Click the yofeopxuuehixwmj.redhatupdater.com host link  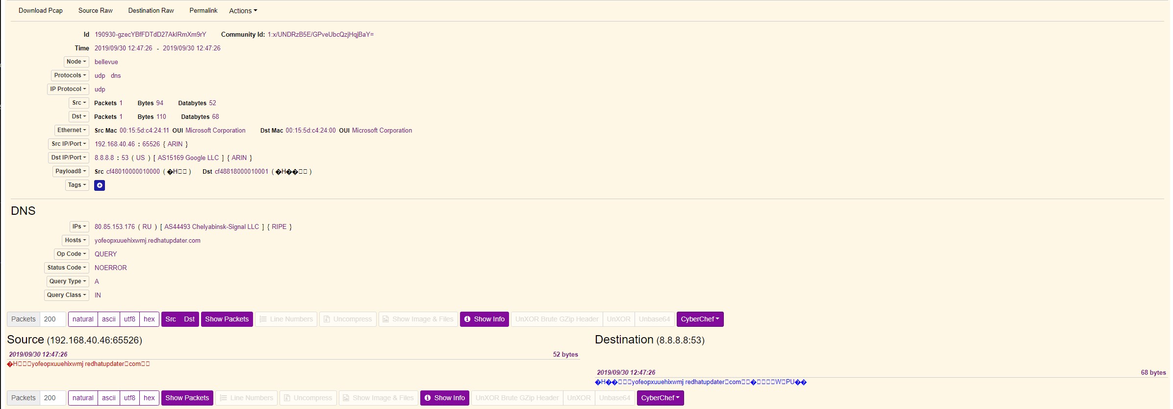tap(147, 241)
